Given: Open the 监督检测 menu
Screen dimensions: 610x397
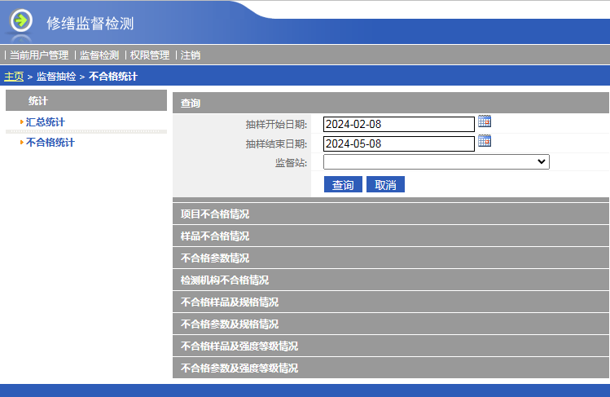Looking at the screenshot, I should tap(99, 55).
